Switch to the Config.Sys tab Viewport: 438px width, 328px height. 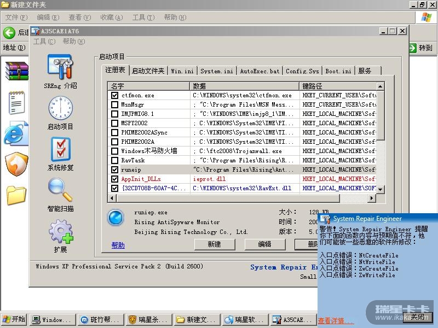point(302,71)
